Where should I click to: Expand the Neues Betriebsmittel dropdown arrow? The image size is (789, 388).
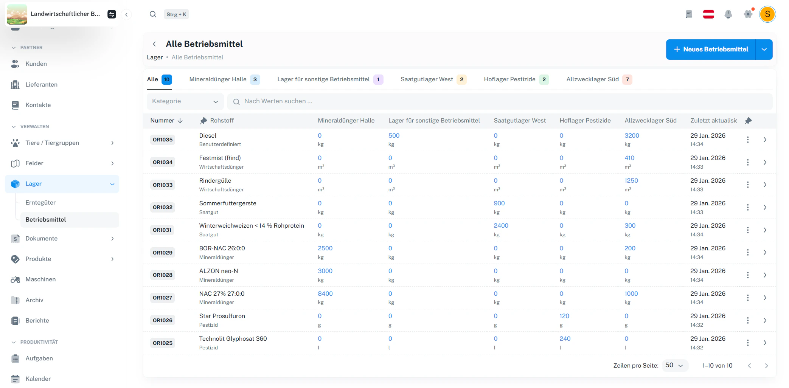(764, 50)
